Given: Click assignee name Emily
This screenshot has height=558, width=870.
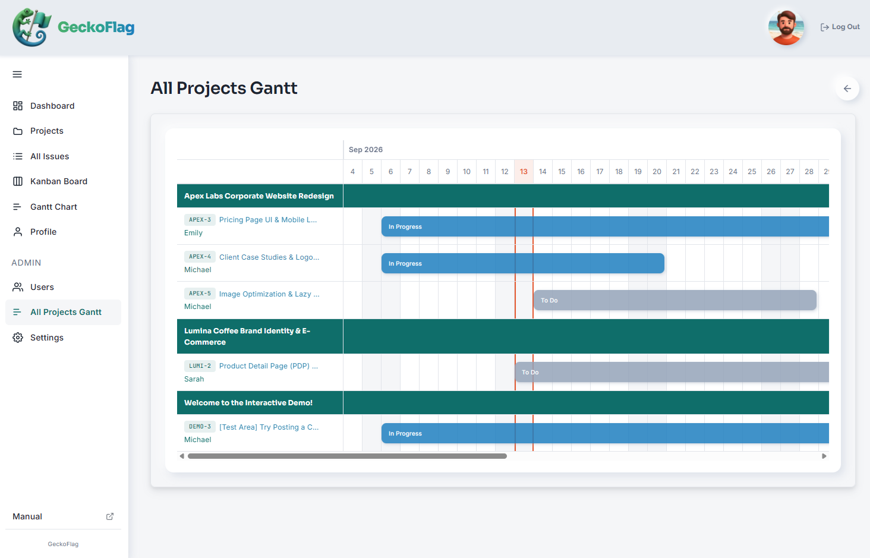Looking at the screenshot, I should point(193,233).
